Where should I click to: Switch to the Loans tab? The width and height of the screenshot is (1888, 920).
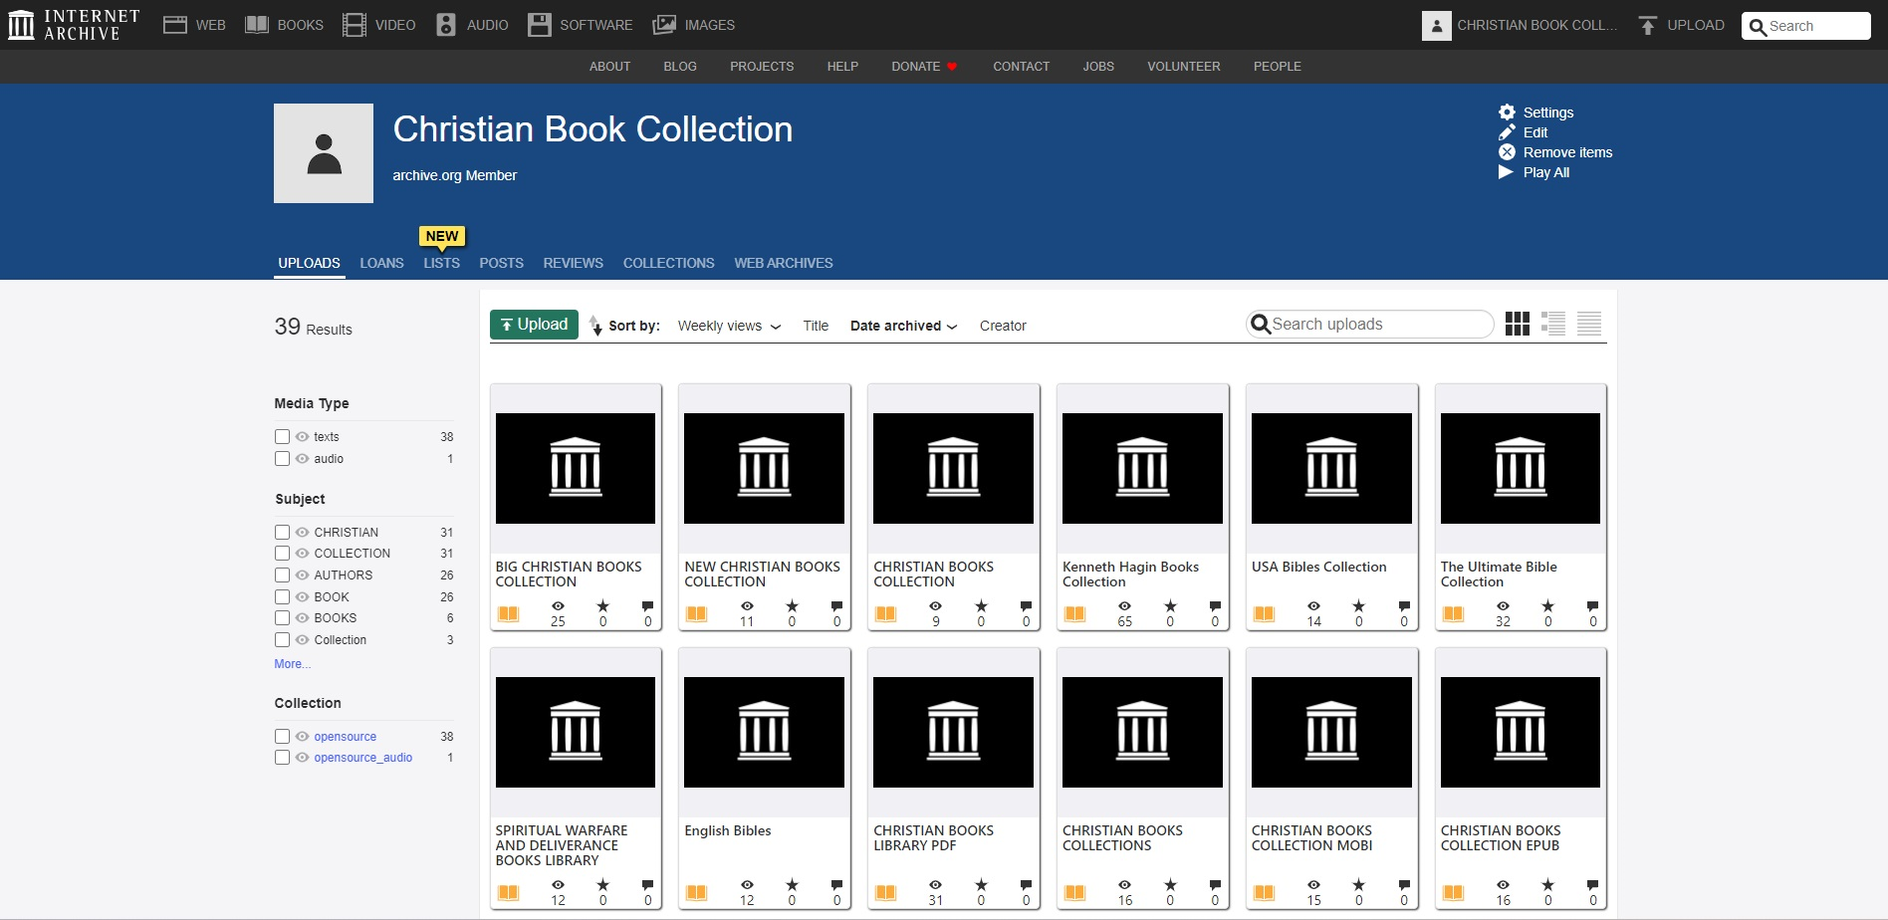(x=381, y=263)
